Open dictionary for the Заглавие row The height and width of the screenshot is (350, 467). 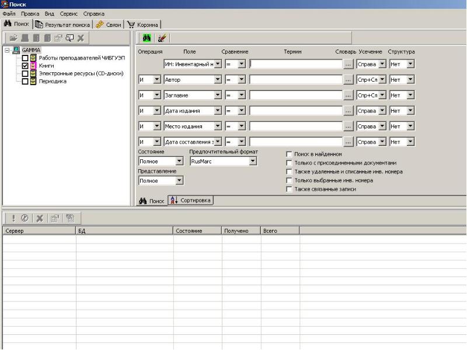click(348, 95)
